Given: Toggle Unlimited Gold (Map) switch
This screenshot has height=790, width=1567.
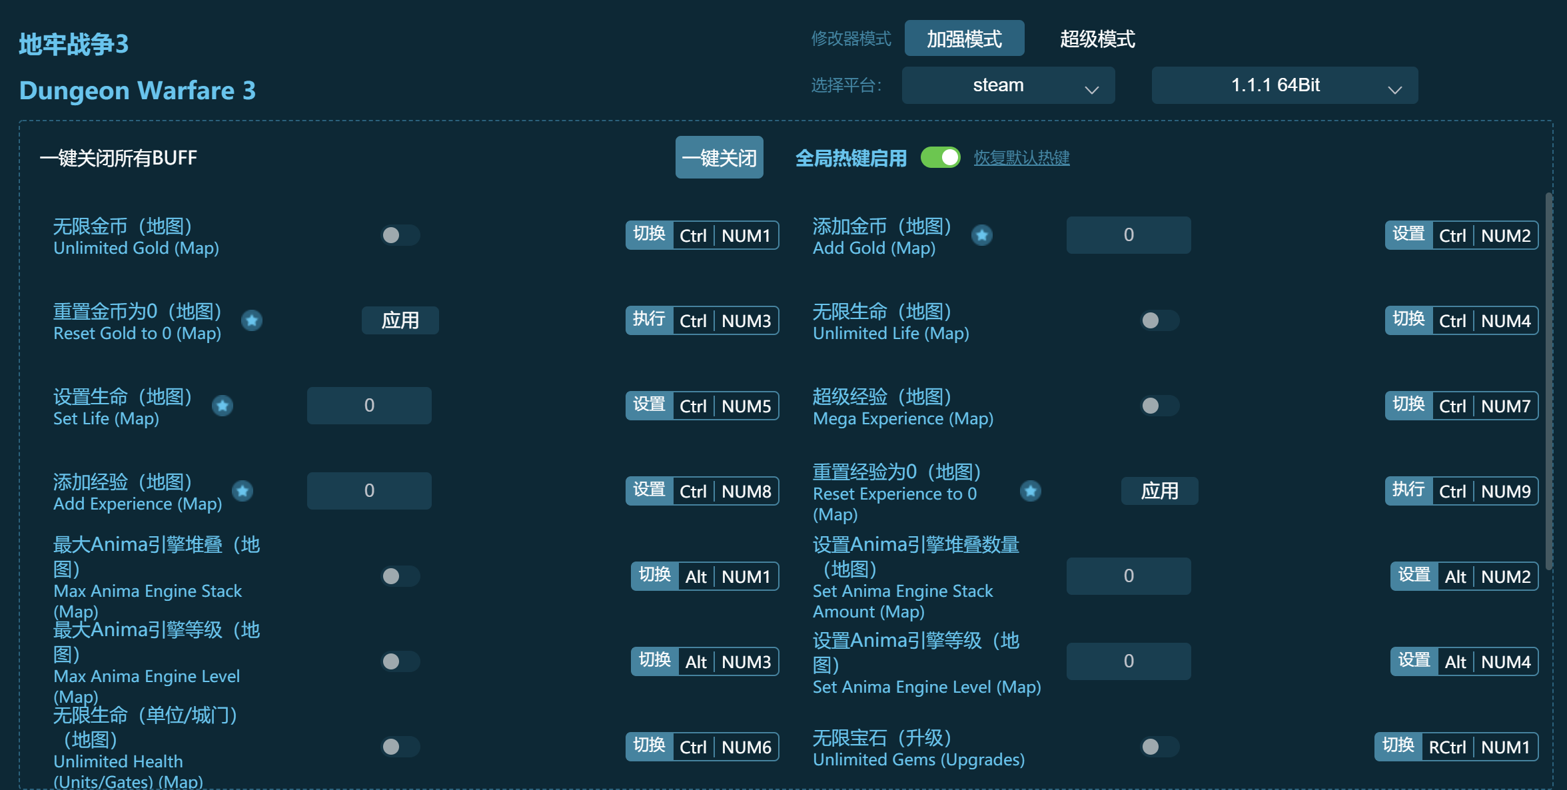Looking at the screenshot, I should [x=400, y=235].
